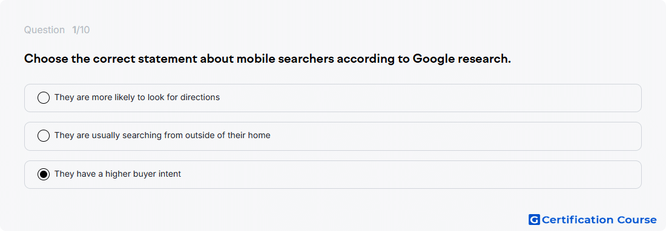Click the selected 'higher buyer intent' radio button
This screenshot has height=231, width=666.
tap(44, 174)
